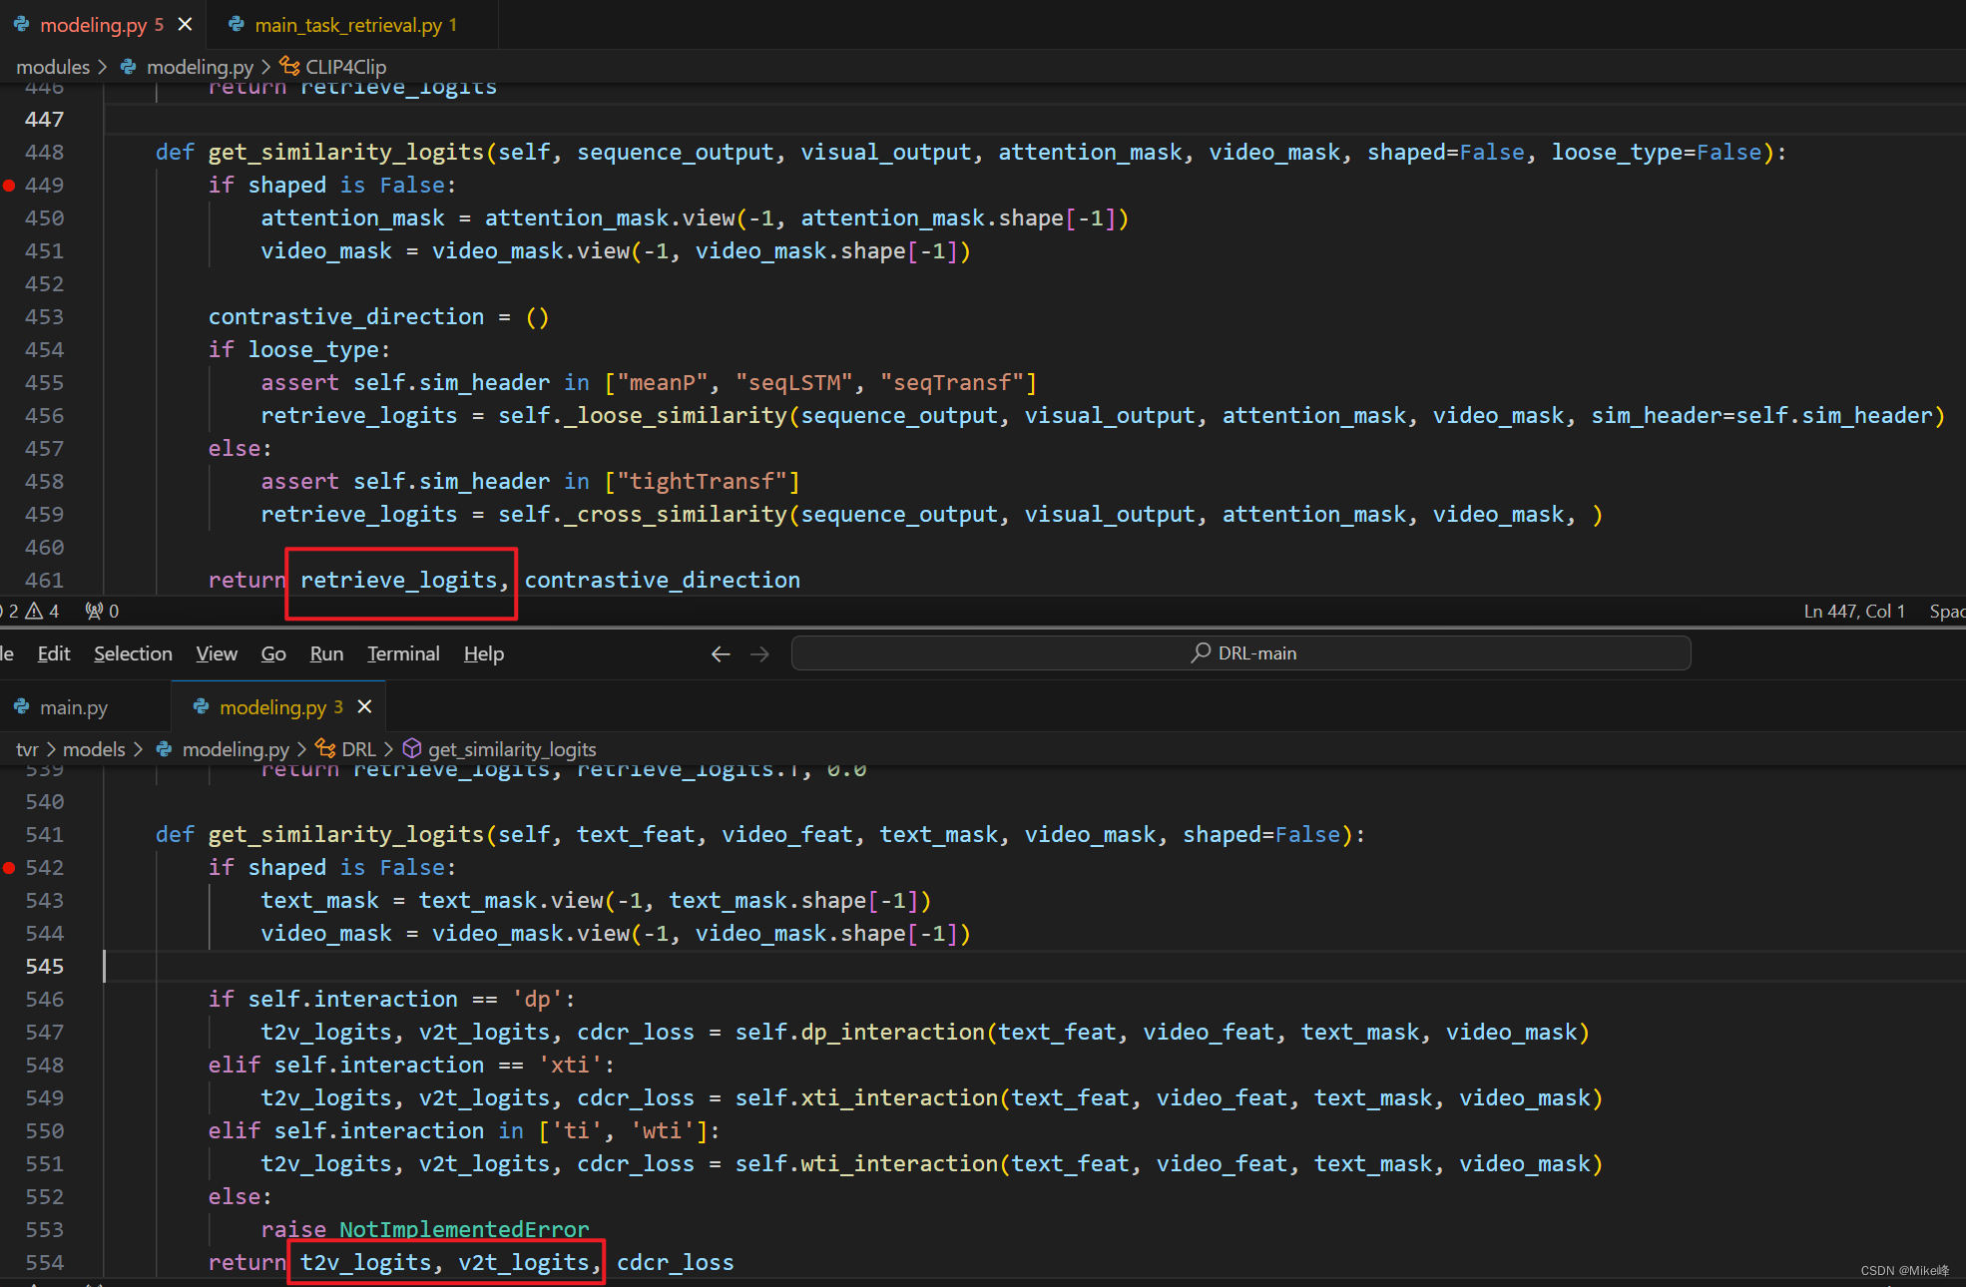Click Python icon on main.py tab
This screenshot has width=1966, height=1287.
22,707
